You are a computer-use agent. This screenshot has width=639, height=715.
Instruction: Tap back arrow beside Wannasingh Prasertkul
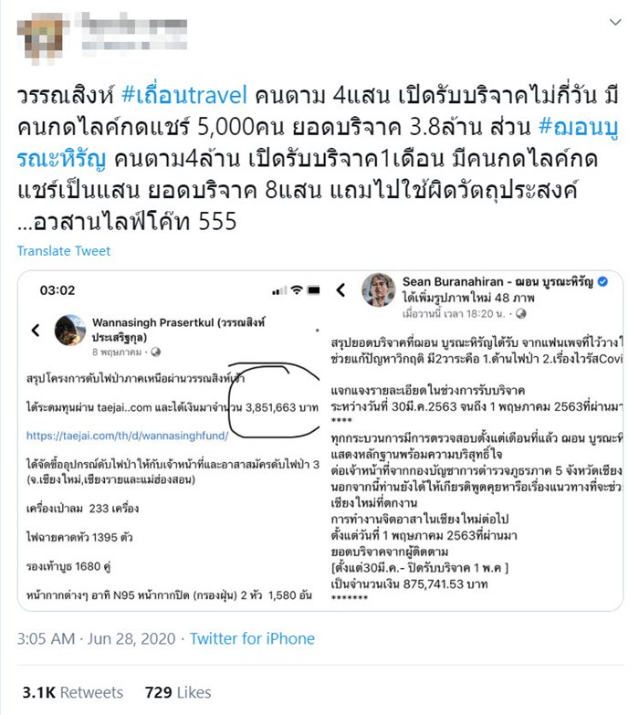point(36,330)
